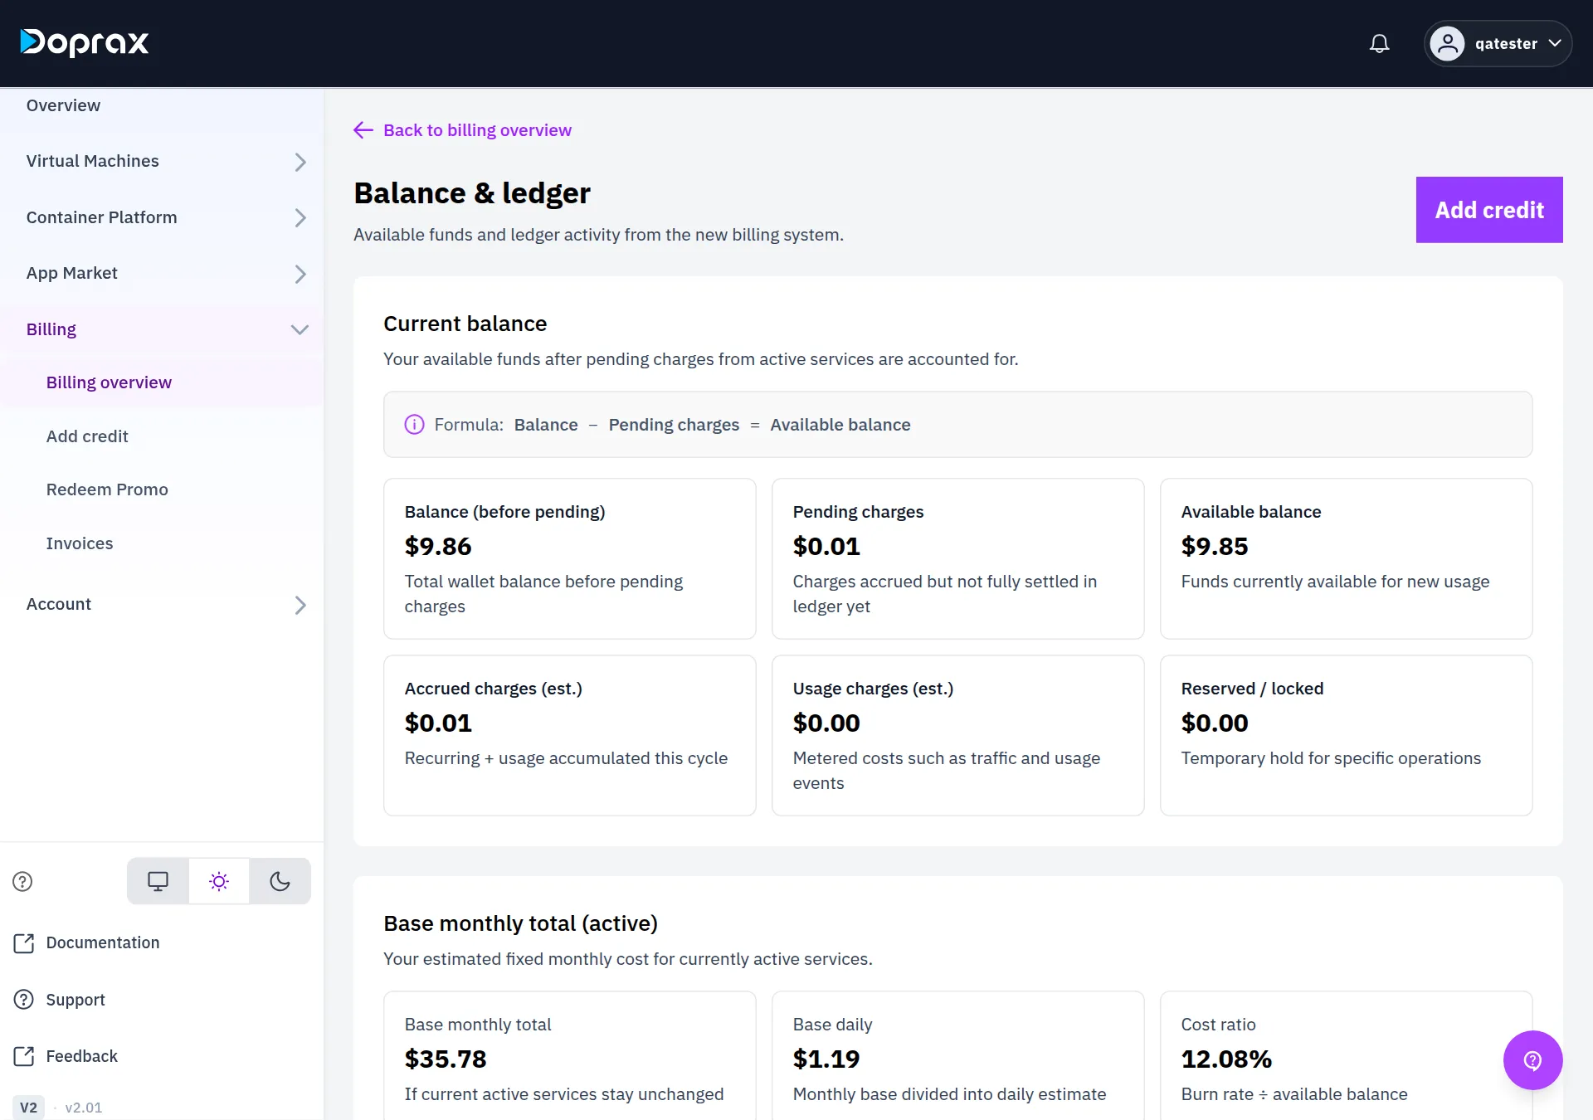Enable dark mode moon toggle
Image resolution: width=1593 pixels, height=1120 pixels.
(280, 881)
